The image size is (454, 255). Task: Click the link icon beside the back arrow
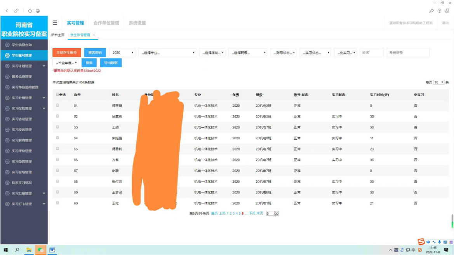(16, 11)
